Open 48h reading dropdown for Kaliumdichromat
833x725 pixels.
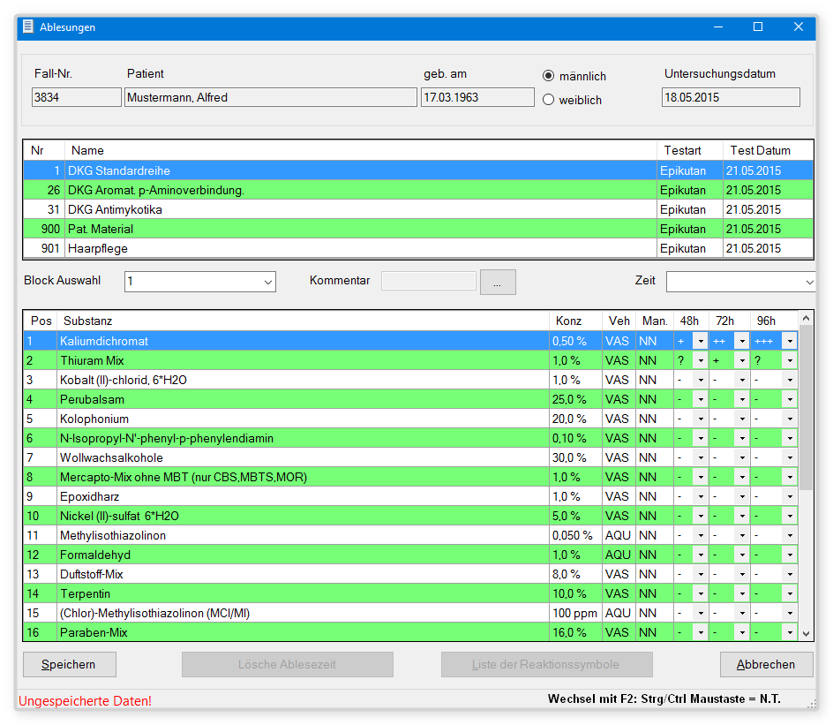pos(700,342)
